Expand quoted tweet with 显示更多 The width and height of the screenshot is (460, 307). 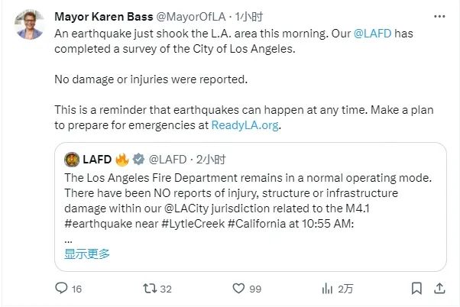pyautogui.click(x=86, y=253)
